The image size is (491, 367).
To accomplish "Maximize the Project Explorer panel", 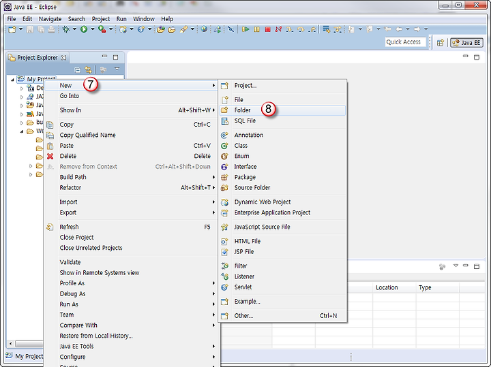I will 115,57.
